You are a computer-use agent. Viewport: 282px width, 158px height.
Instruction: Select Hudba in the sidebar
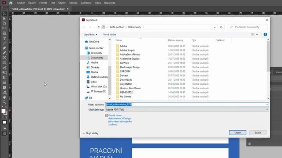pyautogui.click(x=94, y=62)
